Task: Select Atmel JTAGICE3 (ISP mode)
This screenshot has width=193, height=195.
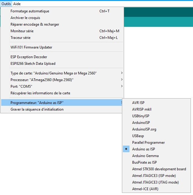Action: pyautogui.click(x=157, y=176)
